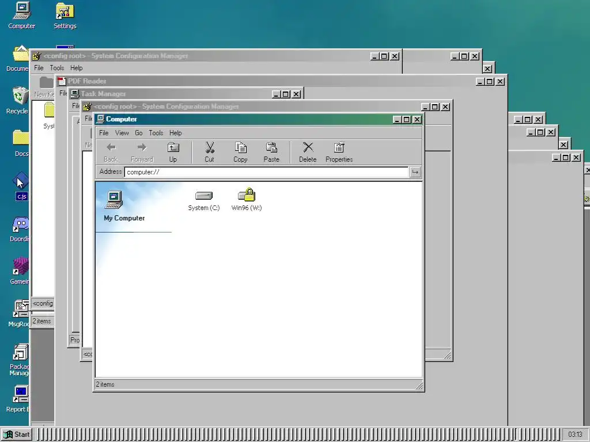
Task: Click the Go arrow beside address bar
Action: coord(415,172)
